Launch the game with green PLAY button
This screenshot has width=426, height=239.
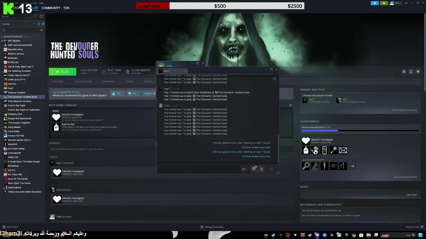[x=63, y=72]
